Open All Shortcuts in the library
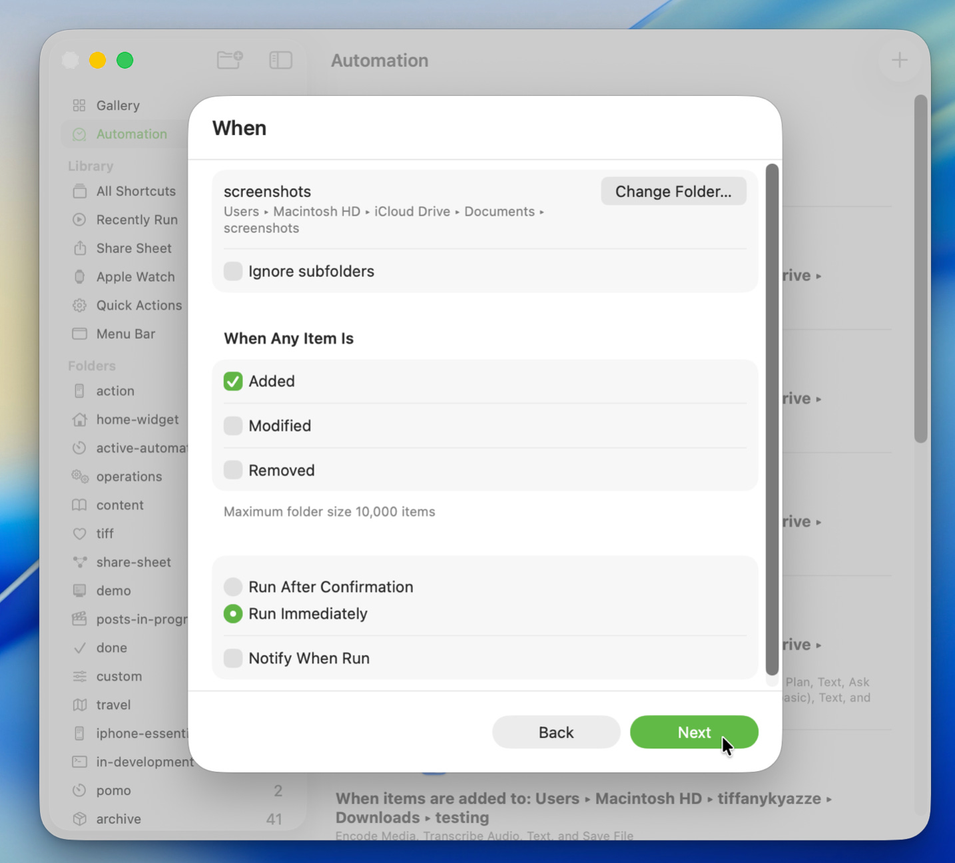 point(136,191)
